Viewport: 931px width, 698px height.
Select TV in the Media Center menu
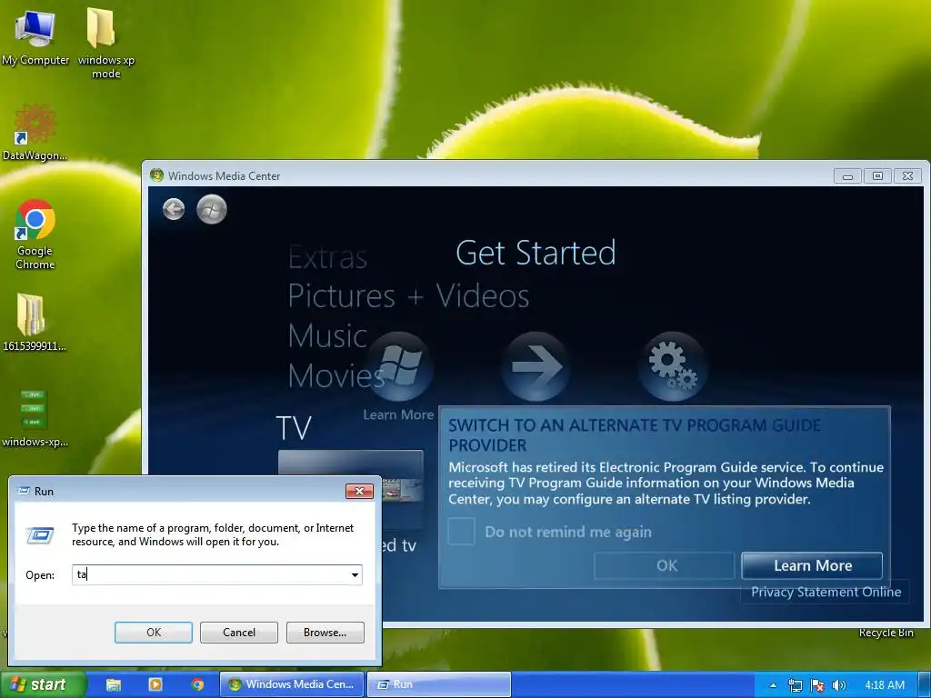click(x=294, y=428)
